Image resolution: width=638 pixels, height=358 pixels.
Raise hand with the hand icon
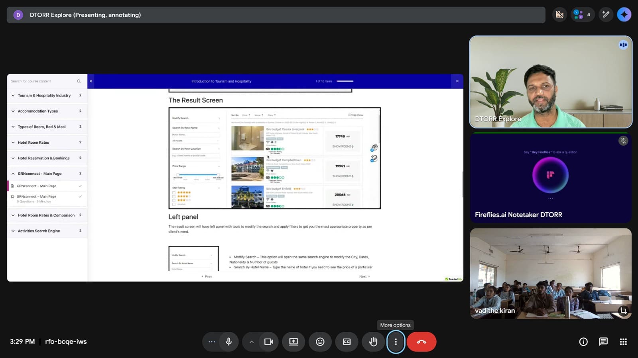[x=373, y=342]
